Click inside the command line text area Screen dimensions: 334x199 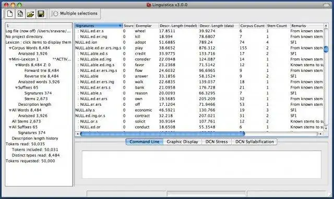pos(201,165)
